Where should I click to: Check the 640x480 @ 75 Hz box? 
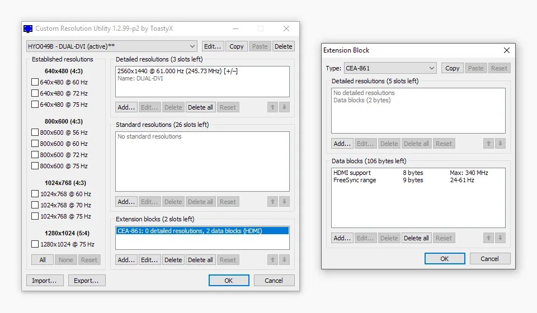pyautogui.click(x=35, y=105)
